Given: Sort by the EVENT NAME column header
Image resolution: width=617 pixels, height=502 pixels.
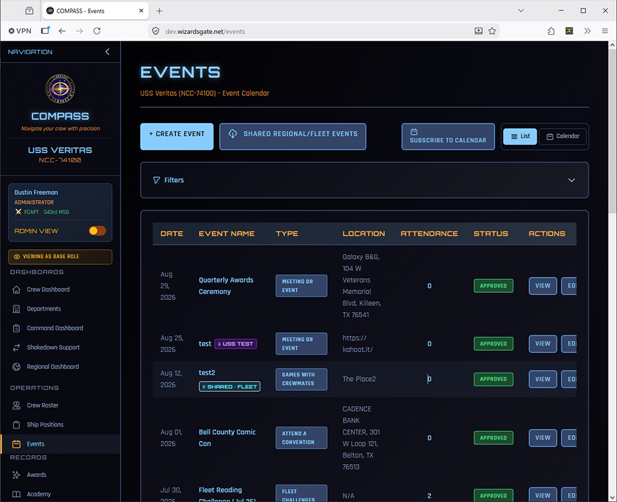Looking at the screenshot, I should 227,234.
